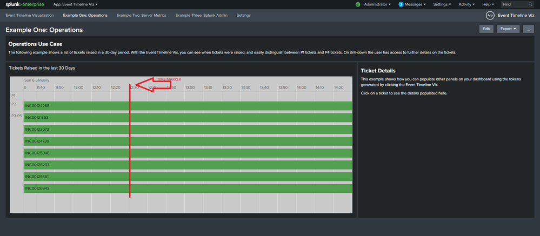Click the P3-P5 group label
The image size is (540, 236).
(17, 116)
